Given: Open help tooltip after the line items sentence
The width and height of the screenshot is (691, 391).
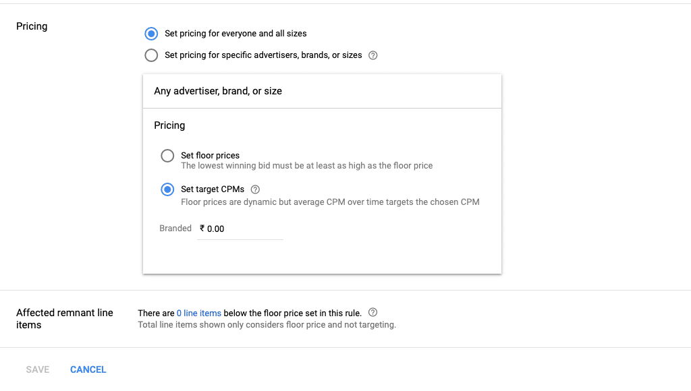Looking at the screenshot, I should point(372,312).
